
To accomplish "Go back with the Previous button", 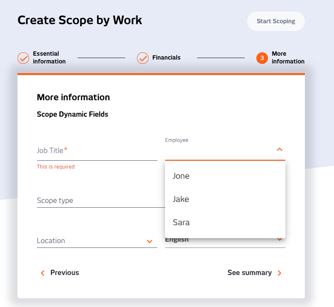I will click(x=60, y=273).
